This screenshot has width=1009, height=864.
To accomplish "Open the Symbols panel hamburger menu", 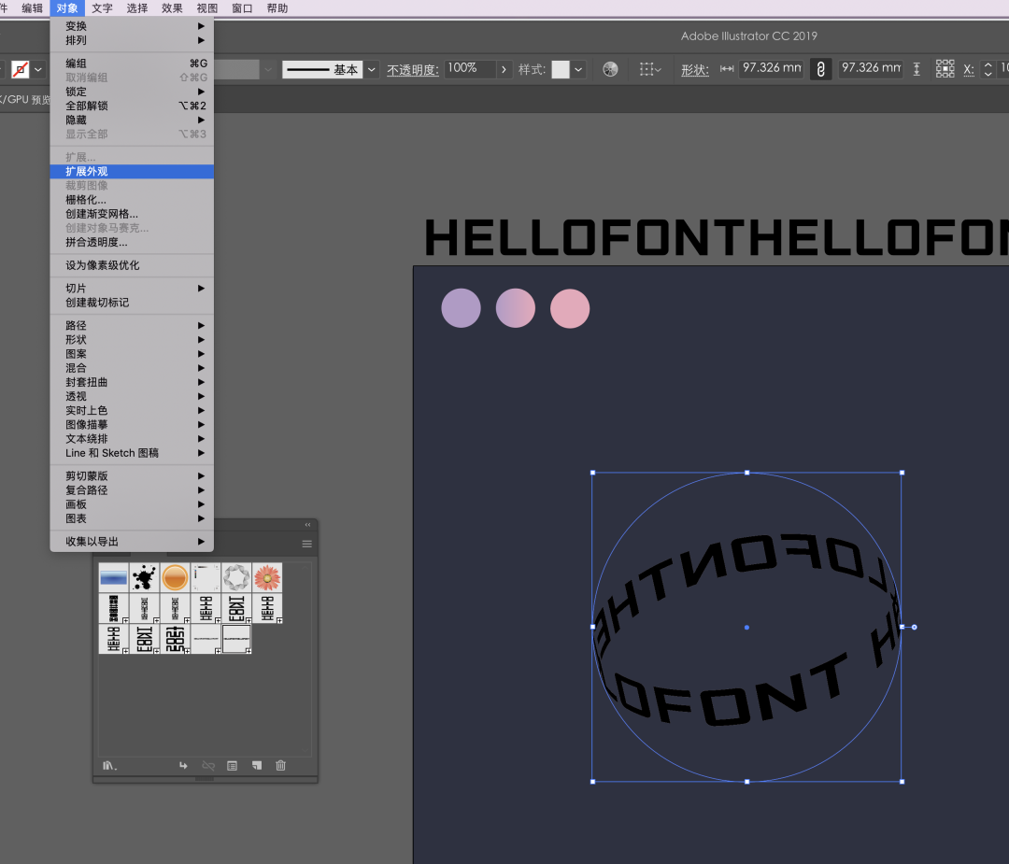I will (x=306, y=544).
